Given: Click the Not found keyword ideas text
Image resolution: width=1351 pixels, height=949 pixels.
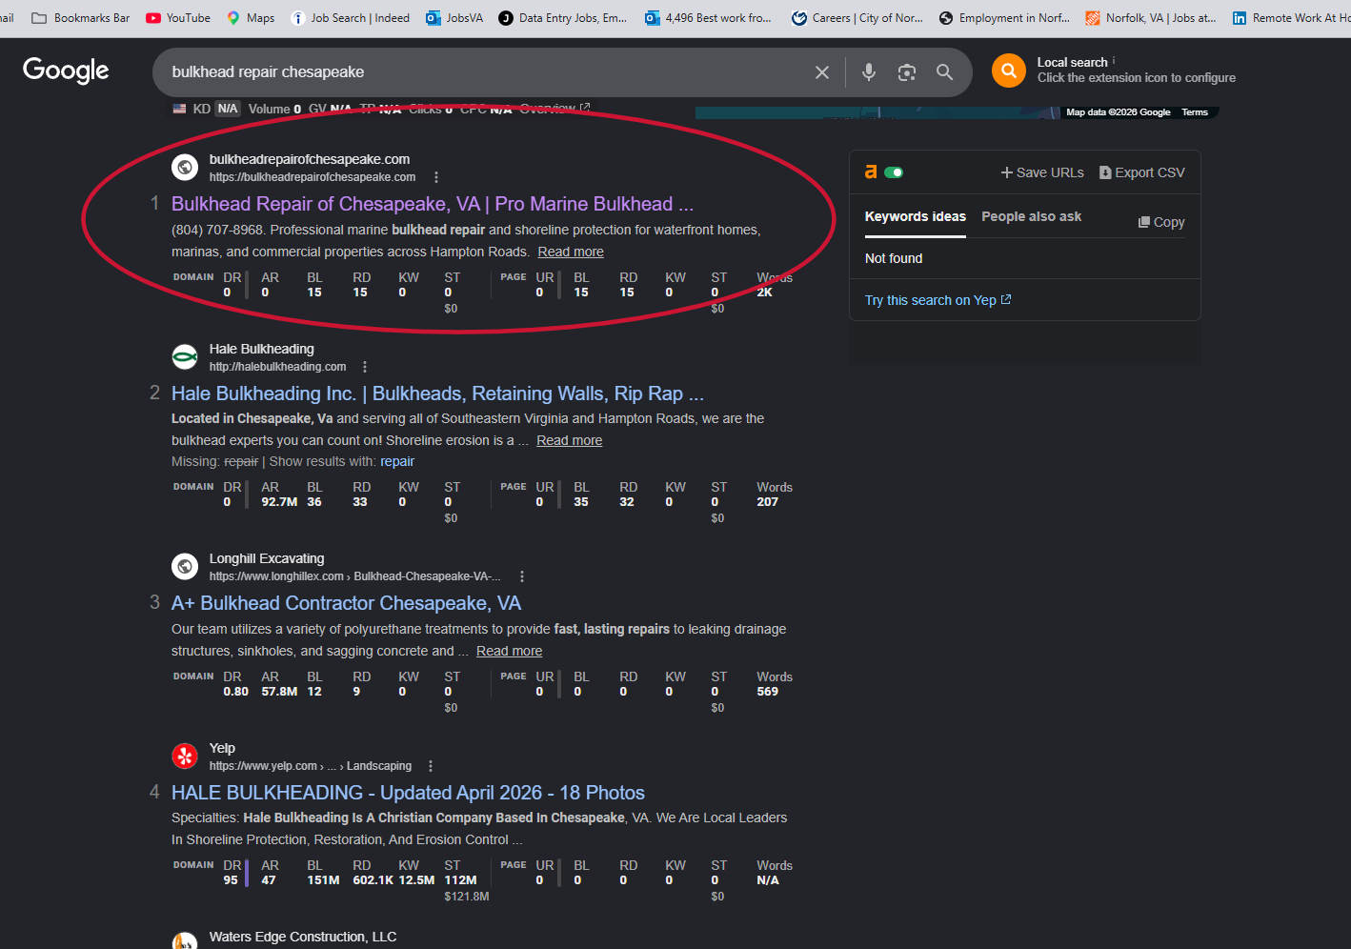Looking at the screenshot, I should point(894,259).
